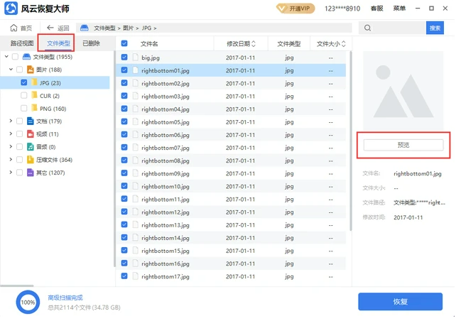Uncheck the rightbottom05.jpg checkbox
Image resolution: width=461 pixels, height=321 pixels.
click(x=125, y=122)
